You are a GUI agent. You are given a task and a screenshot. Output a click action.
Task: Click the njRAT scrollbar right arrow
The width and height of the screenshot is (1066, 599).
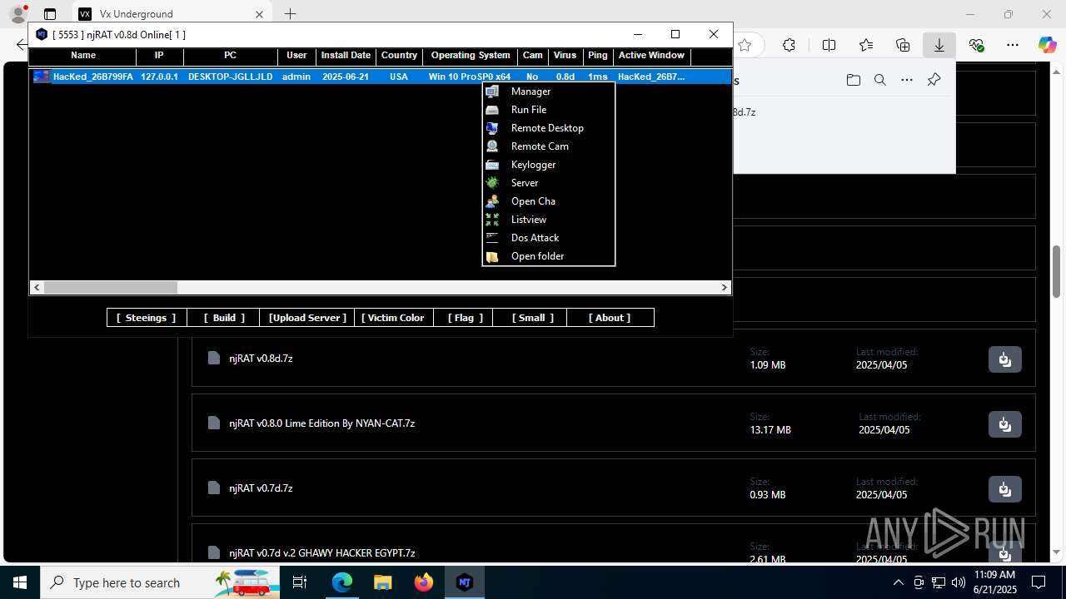click(x=725, y=287)
